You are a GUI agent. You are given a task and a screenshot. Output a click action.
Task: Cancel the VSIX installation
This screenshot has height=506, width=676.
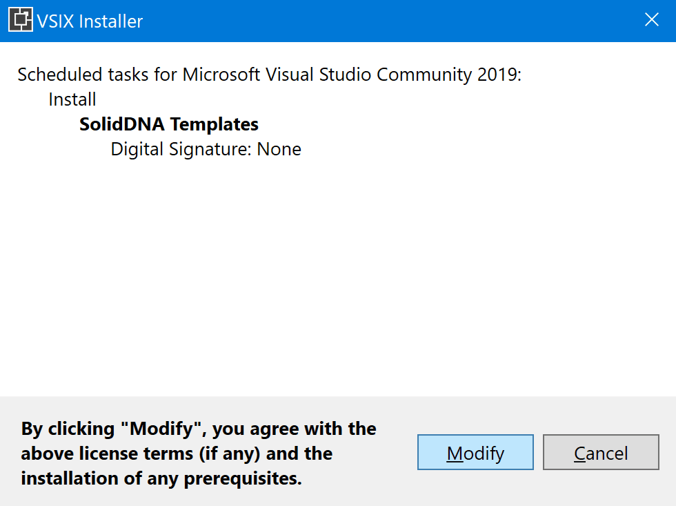click(x=601, y=452)
